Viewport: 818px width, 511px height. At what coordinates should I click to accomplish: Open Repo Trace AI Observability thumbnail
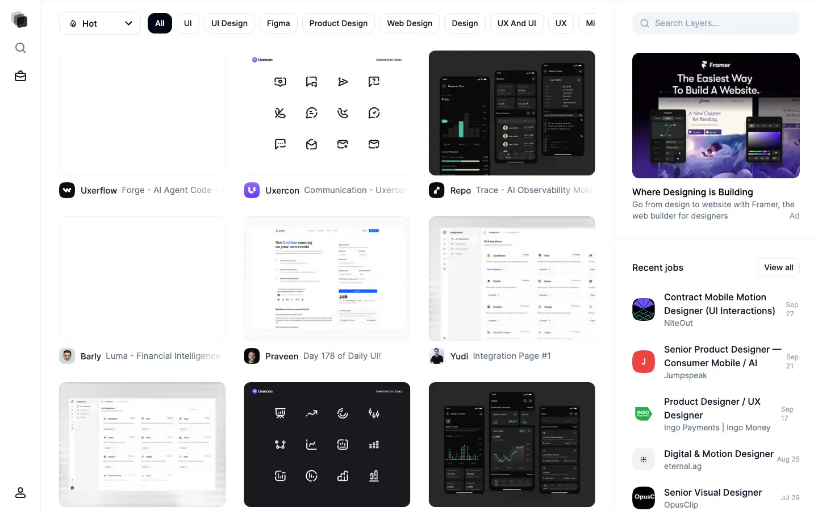click(512, 113)
